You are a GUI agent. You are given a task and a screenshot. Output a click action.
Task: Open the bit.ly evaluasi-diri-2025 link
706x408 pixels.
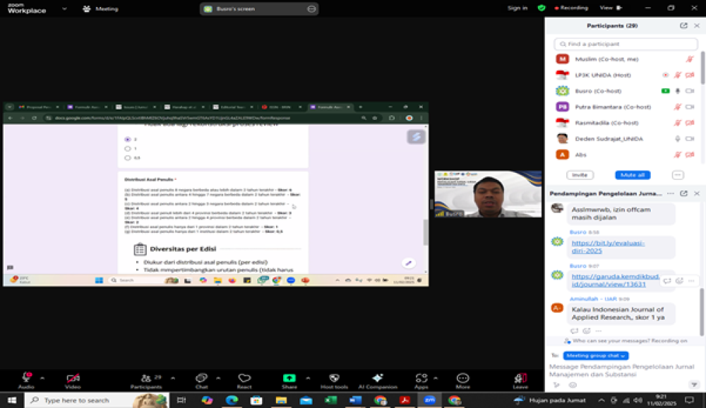click(608, 247)
